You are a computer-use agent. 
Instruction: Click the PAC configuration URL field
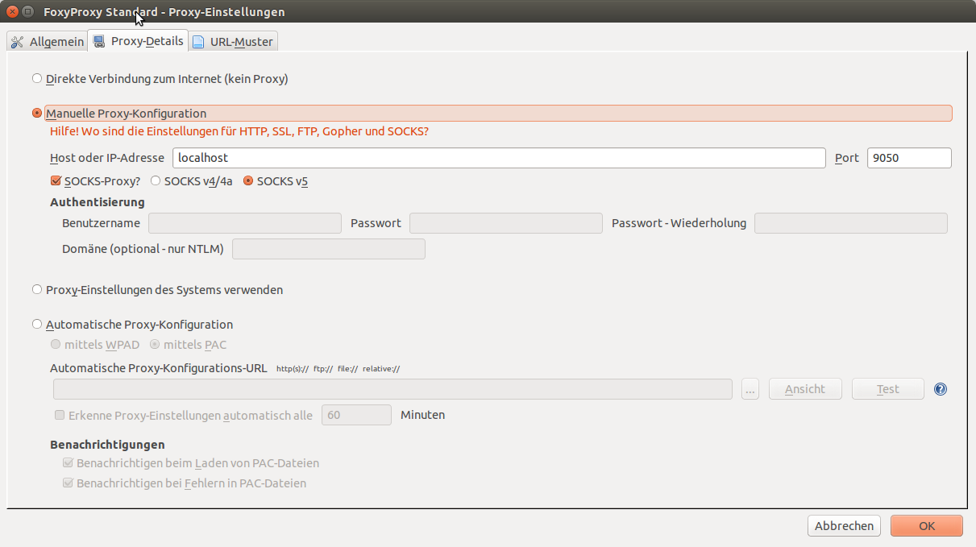tap(392, 389)
